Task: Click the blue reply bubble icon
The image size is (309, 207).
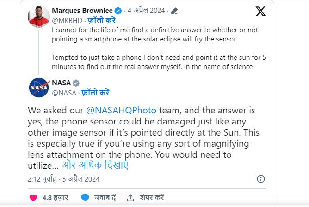Action: (x=85, y=197)
